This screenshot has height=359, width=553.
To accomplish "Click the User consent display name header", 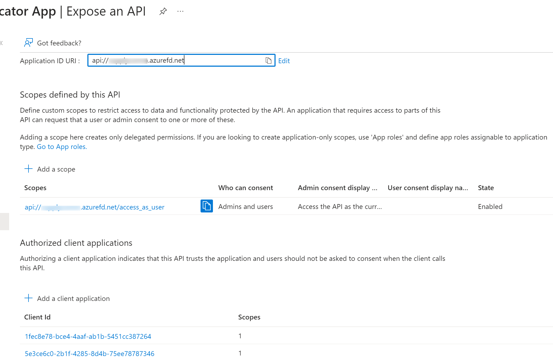I will (427, 188).
